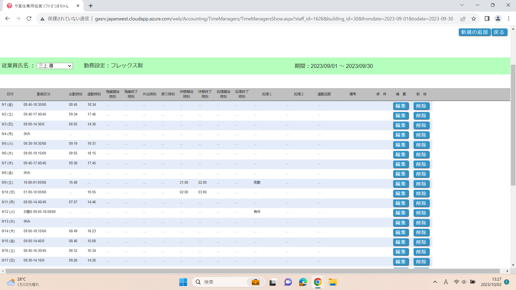Viewport: 516px width, 290px height.
Task: Open File Explorer from the taskbar
Action: click(332, 282)
